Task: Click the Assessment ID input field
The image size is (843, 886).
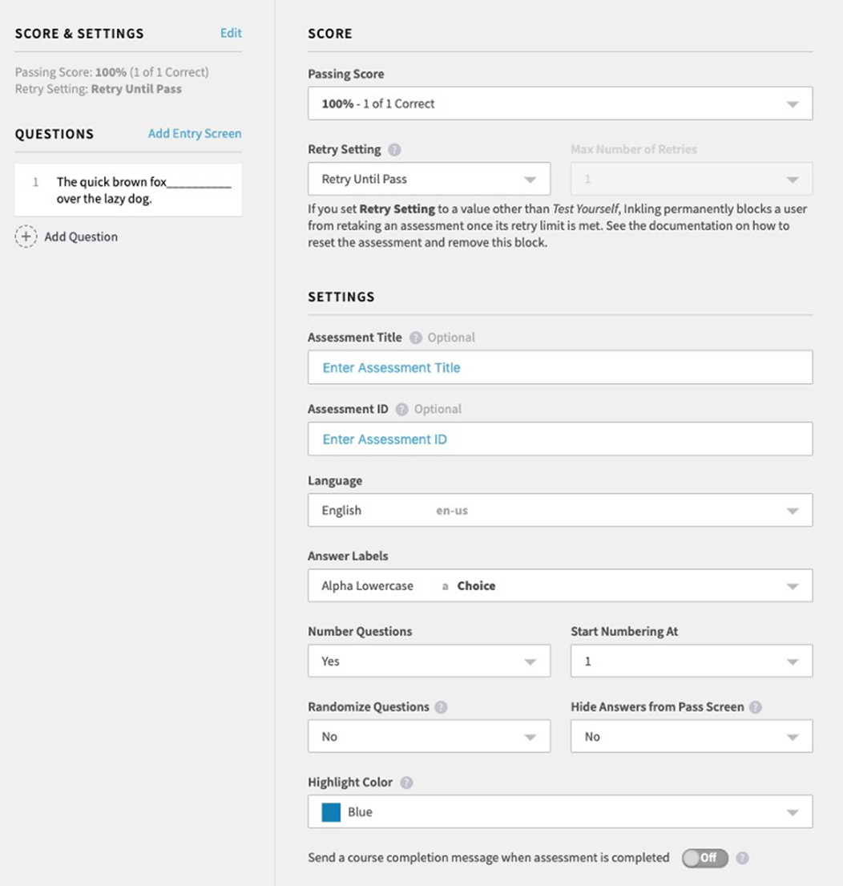Action: click(x=560, y=439)
